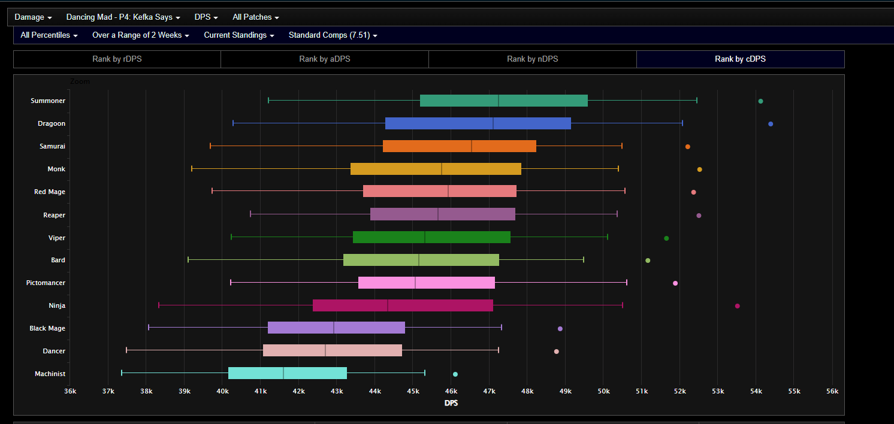Expand the All Percentiles dropdown

[x=49, y=35]
